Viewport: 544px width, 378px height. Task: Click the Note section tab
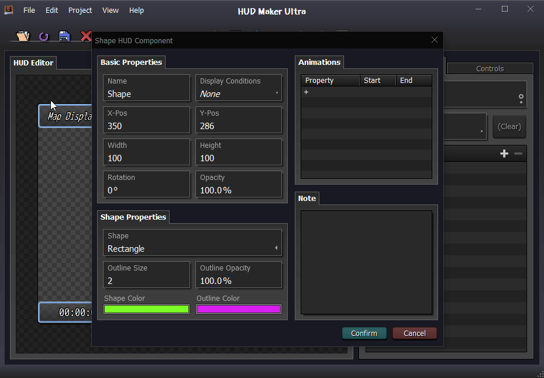(307, 199)
